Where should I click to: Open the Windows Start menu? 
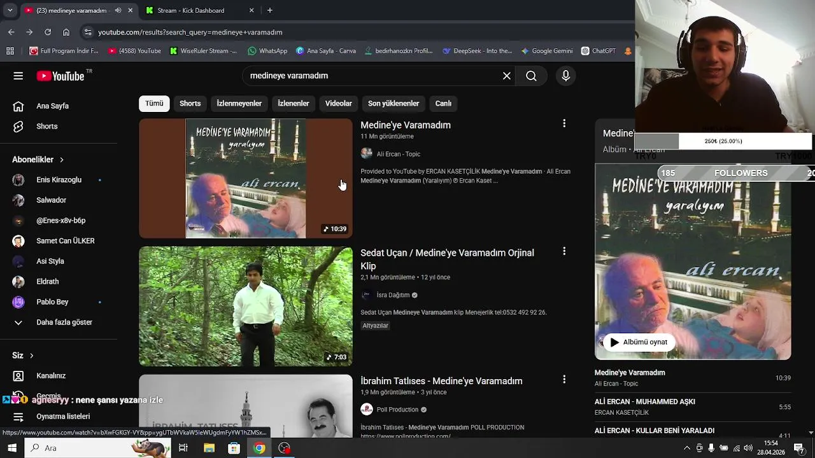[x=12, y=448]
